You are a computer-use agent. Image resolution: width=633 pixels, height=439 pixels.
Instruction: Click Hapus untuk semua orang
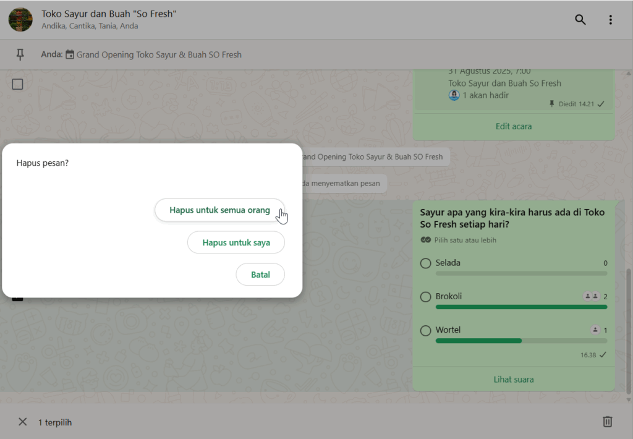pyautogui.click(x=219, y=210)
